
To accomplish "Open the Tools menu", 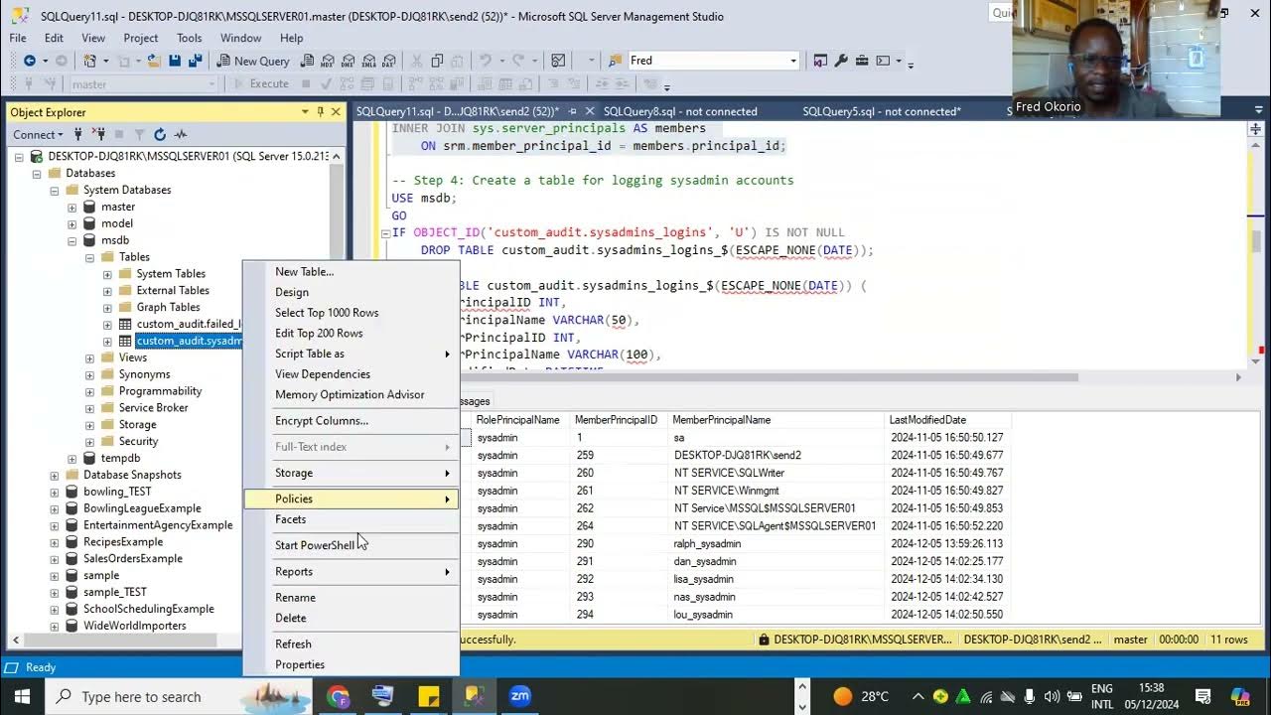I will click(189, 38).
